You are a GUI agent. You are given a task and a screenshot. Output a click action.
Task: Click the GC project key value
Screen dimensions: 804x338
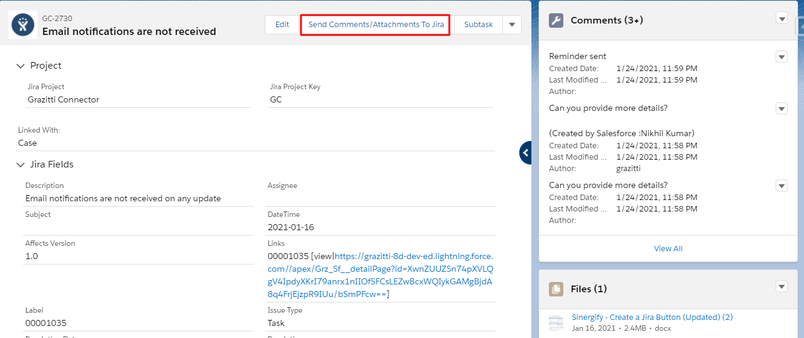[x=276, y=99]
